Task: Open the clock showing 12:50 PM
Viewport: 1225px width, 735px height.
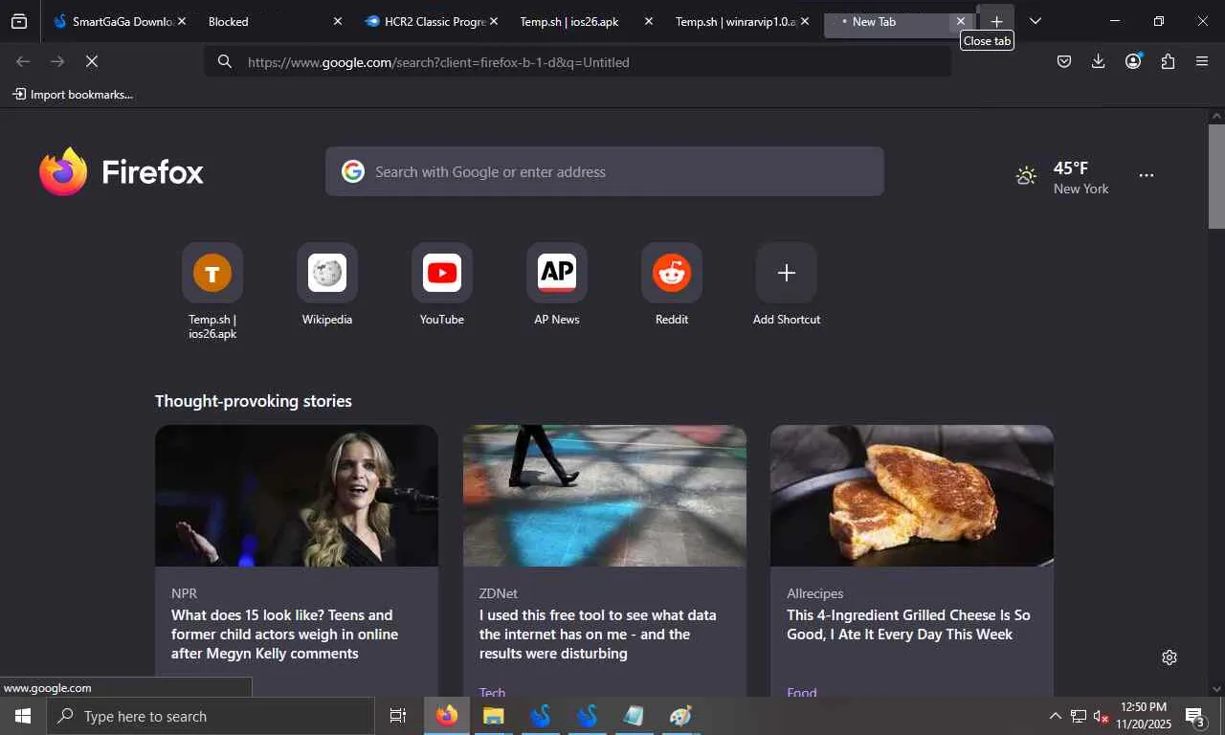Action: (x=1144, y=716)
